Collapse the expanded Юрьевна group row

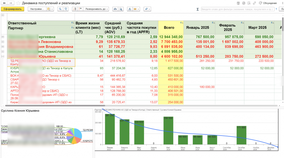[x=3, y=57]
